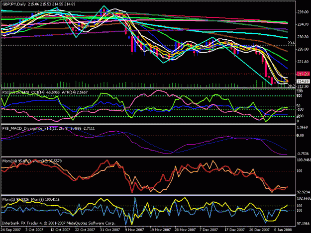This screenshot has width=311, height=233.
Task: Select the 212.90 price axis label
Action: tap(303, 86)
